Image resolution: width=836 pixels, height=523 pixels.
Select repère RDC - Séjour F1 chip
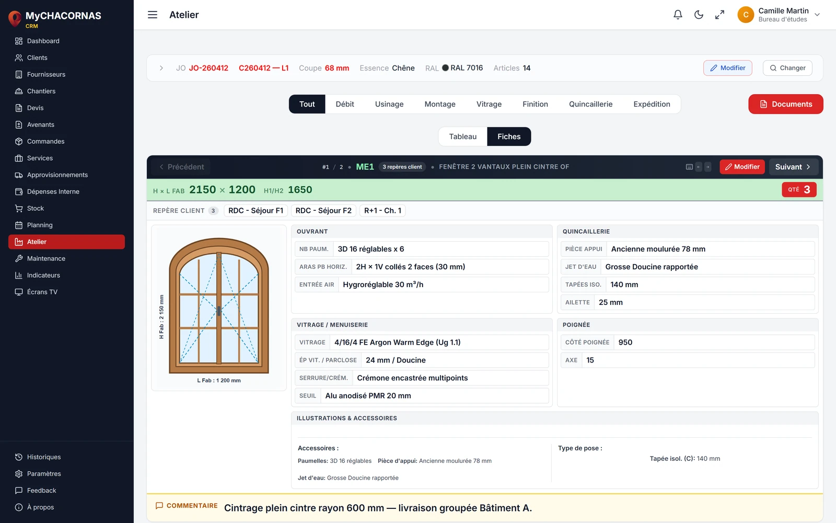click(256, 211)
